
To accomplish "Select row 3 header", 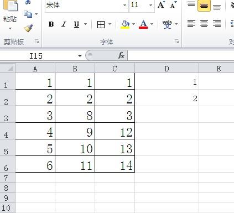I will click(6, 115).
